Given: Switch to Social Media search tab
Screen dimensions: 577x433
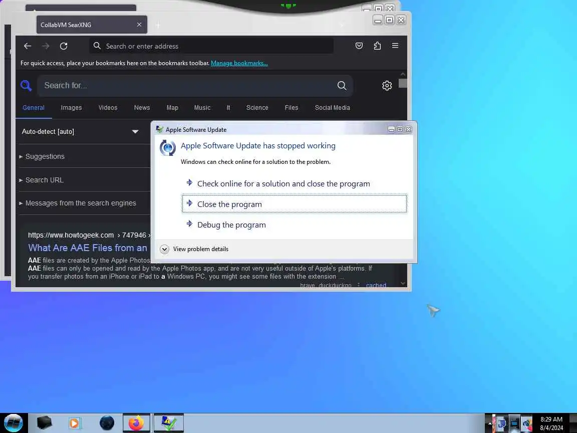Looking at the screenshot, I should point(332,108).
